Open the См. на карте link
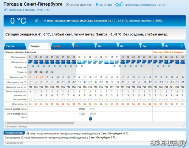The image size is (189, 148). click(x=106, y=5)
